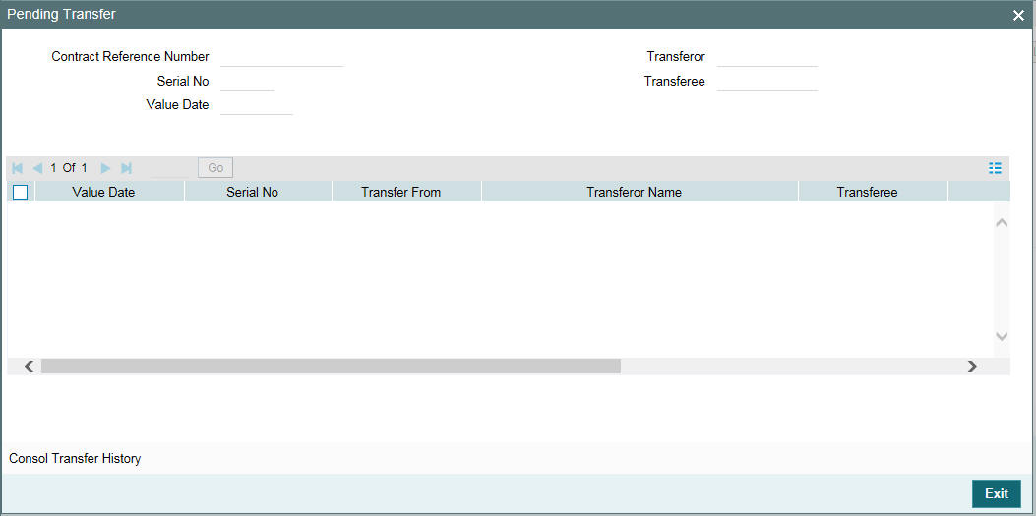
Task: Tick the select-all checkbox in table header
Action: (x=20, y=192)
